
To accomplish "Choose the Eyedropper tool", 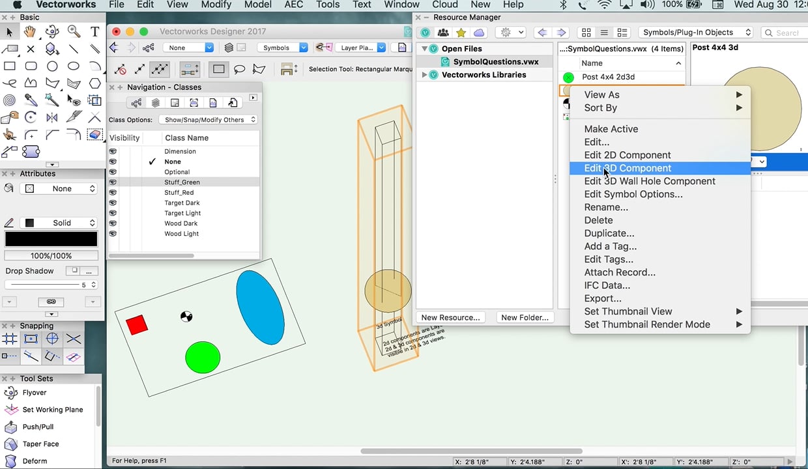I will [x=31, y=100].
